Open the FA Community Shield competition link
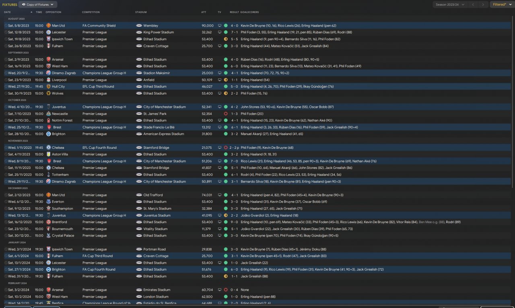Screen dimensions: 515x308 click(99, 26)
